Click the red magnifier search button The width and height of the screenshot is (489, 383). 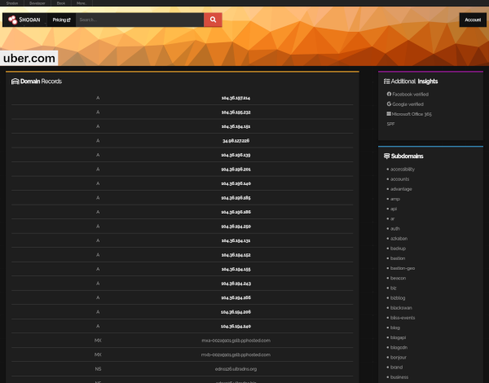[x=213, y=20]
